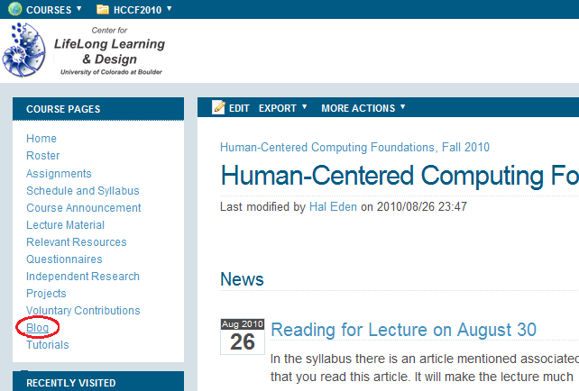Go to the Roster page

point(42,156)
